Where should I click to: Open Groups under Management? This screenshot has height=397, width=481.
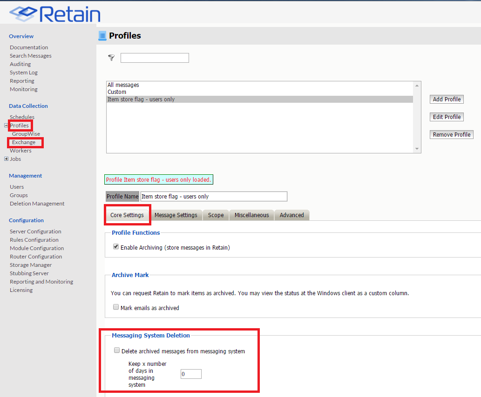(x=19, y=195)
